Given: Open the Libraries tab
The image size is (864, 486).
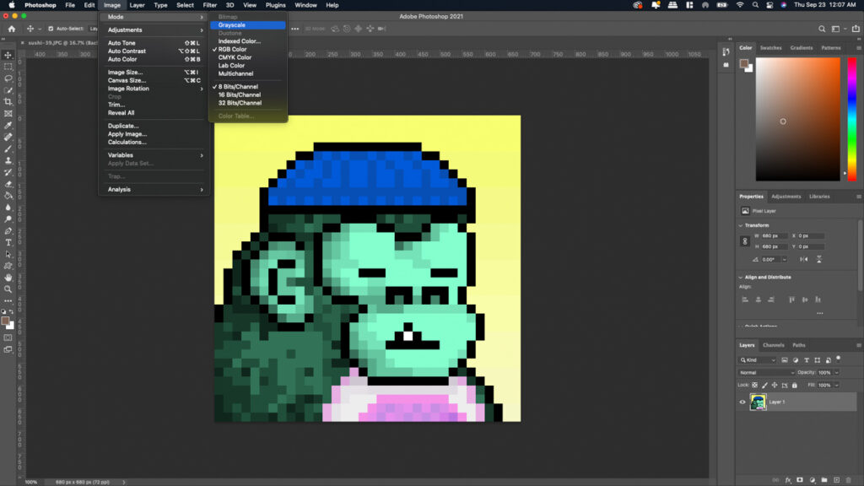Looking at the screenshot, I should click(819, 197).
